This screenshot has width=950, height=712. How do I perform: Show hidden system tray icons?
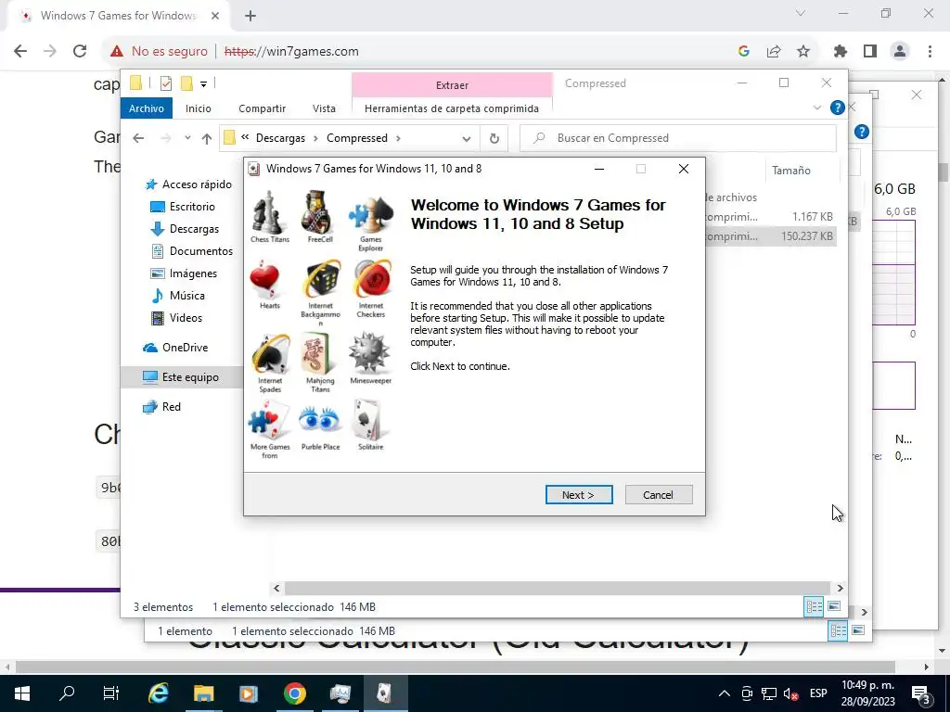(x=724, y=693)
